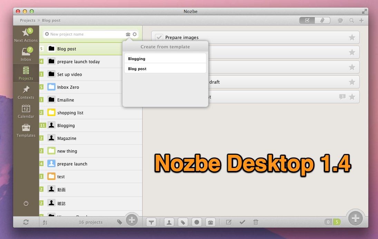Click the power icon in sidebar
378x239 pixels.
tap(26, 203)
